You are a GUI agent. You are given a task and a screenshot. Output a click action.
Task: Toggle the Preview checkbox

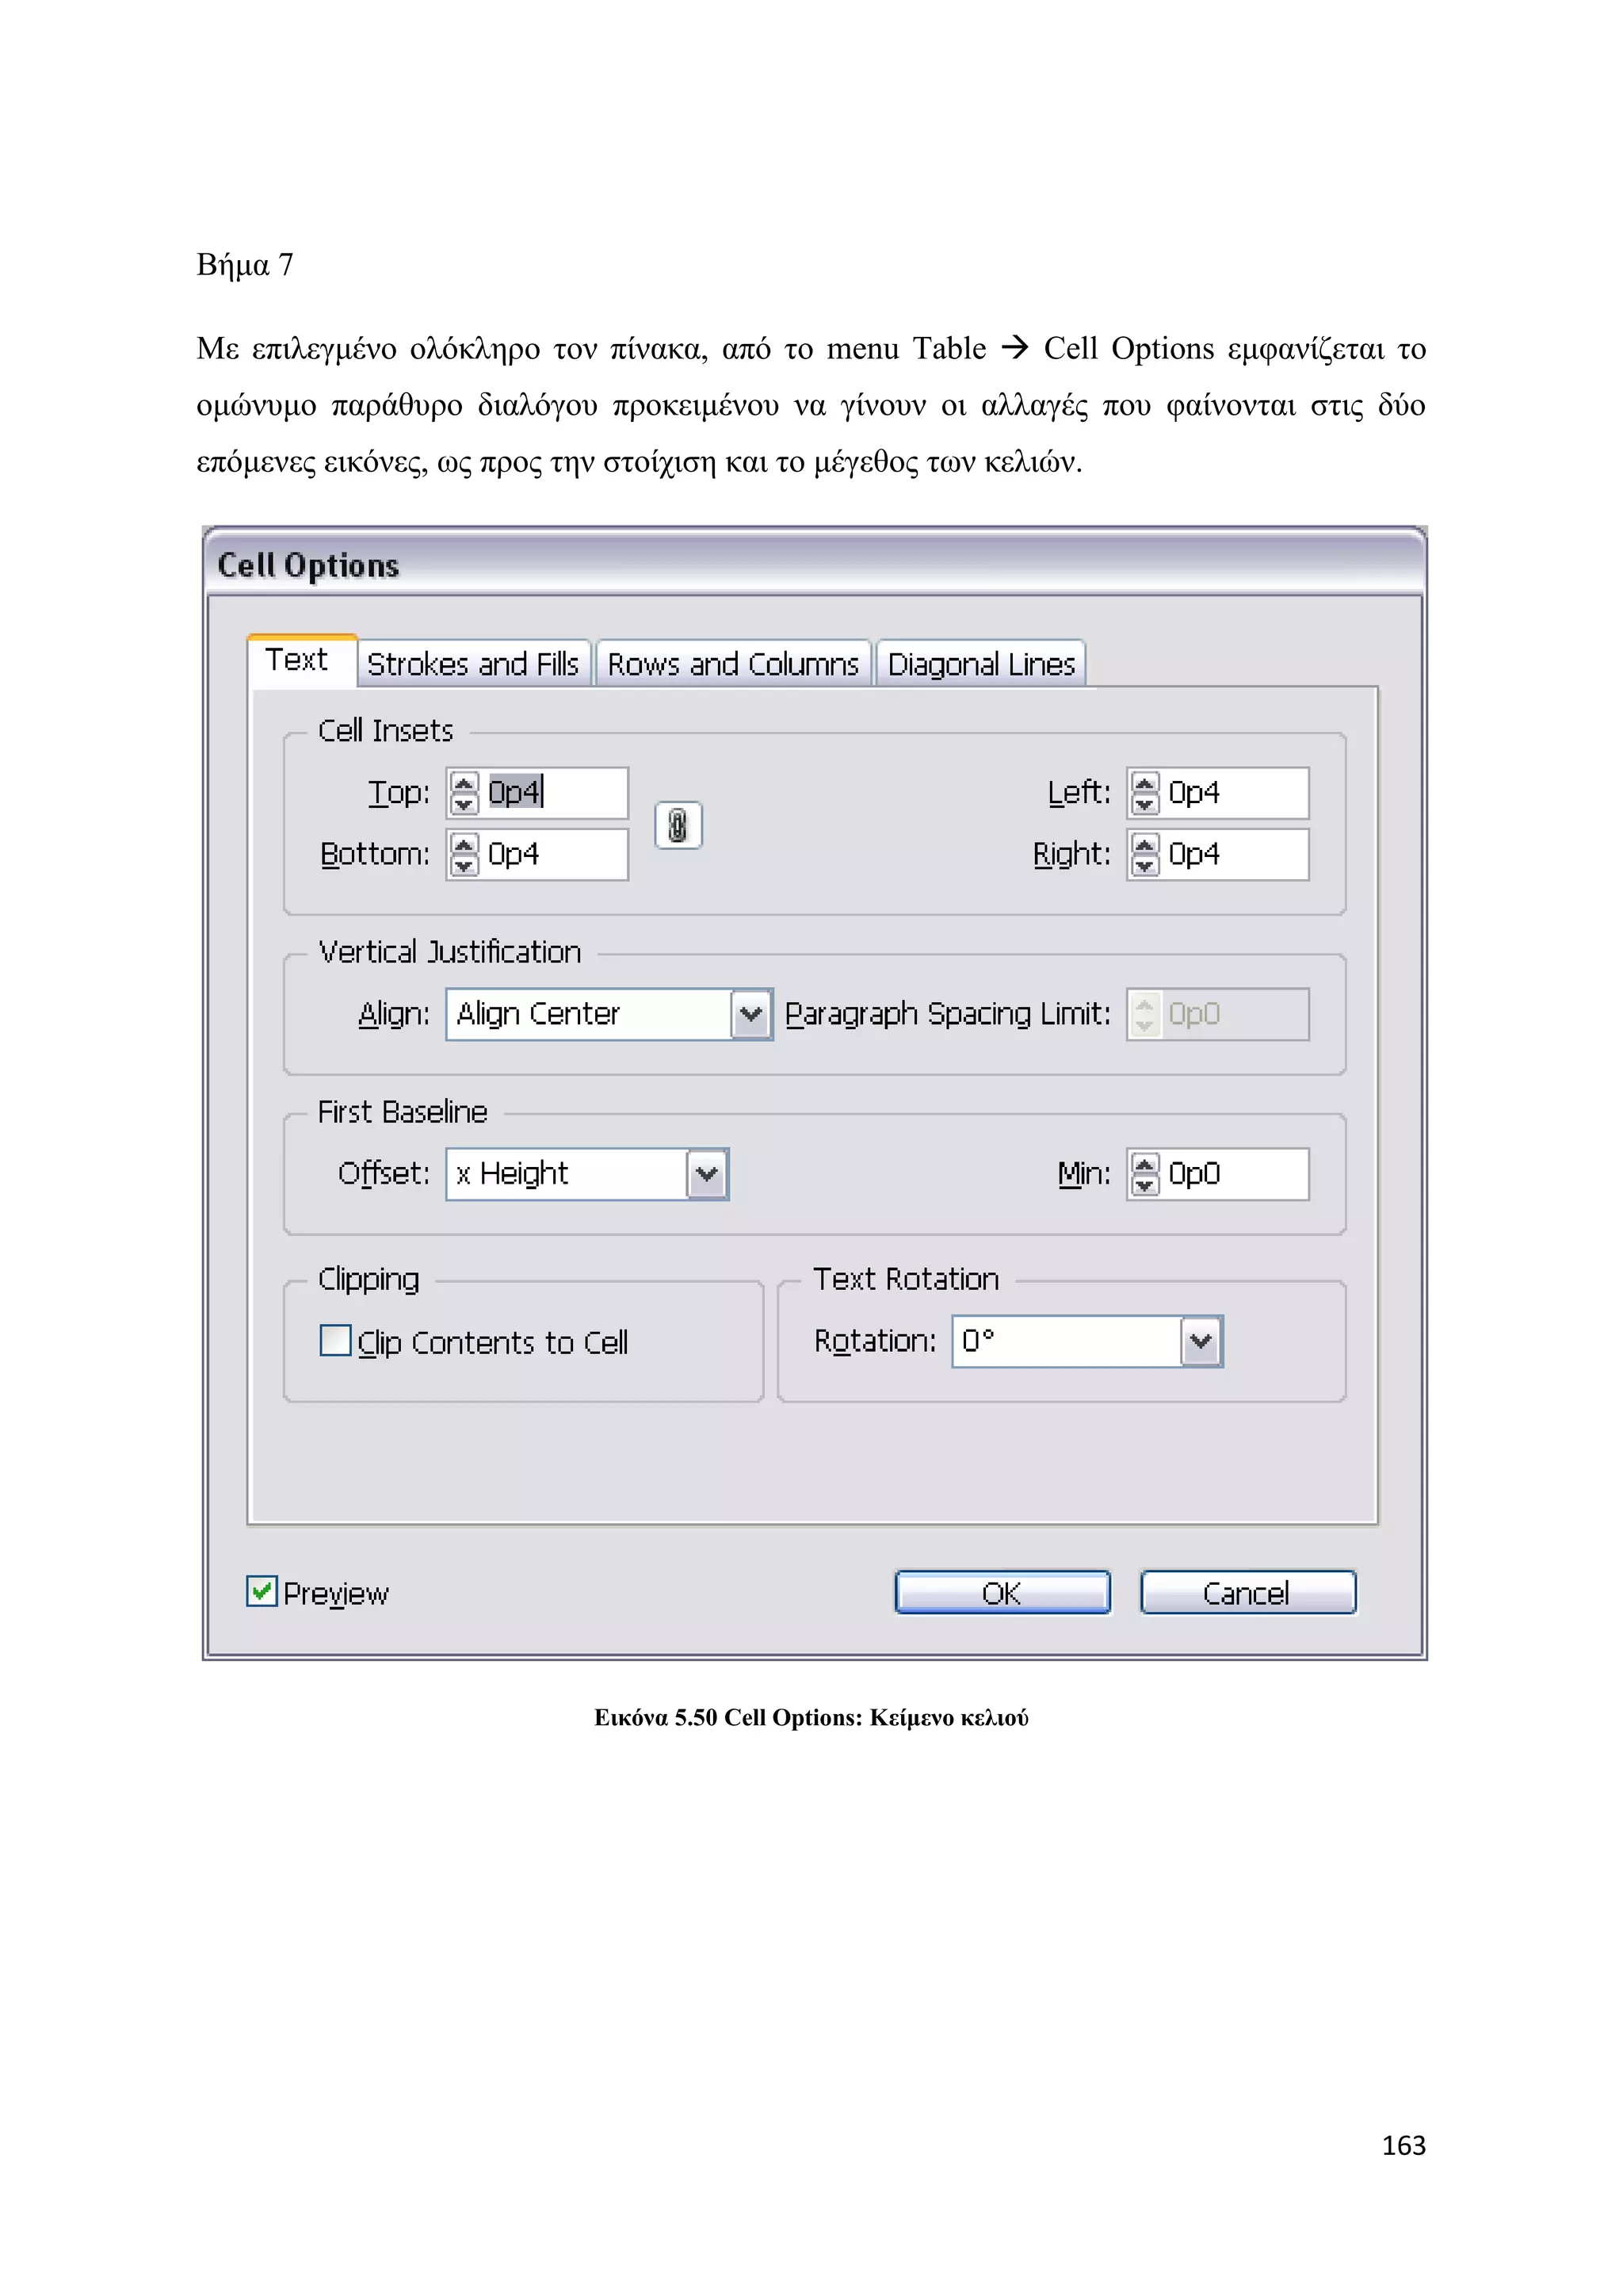[262, 1591]
